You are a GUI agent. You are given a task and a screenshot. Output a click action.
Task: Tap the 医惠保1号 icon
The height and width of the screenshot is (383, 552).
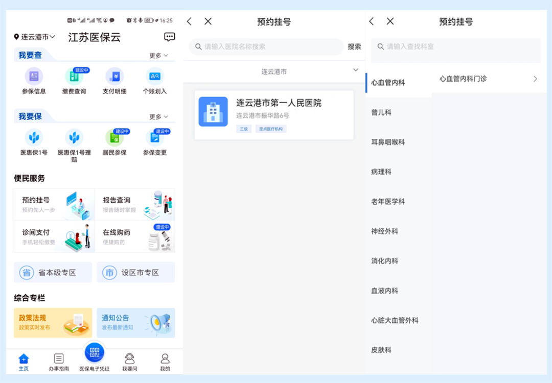click(34, 137)
